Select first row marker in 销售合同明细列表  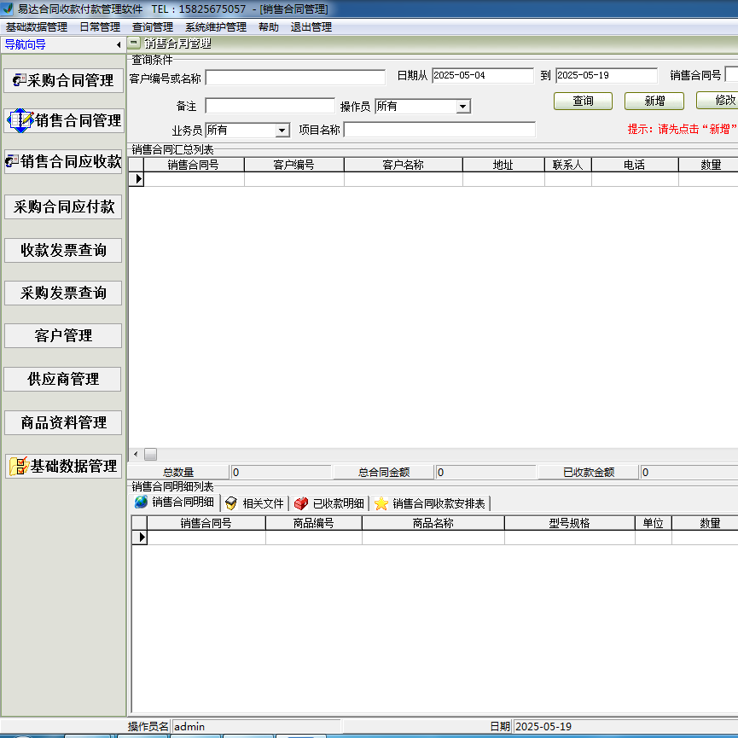[140, 538]
